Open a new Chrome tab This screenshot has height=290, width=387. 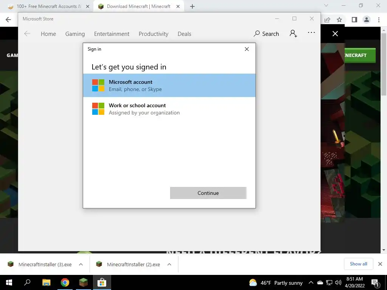192,7
